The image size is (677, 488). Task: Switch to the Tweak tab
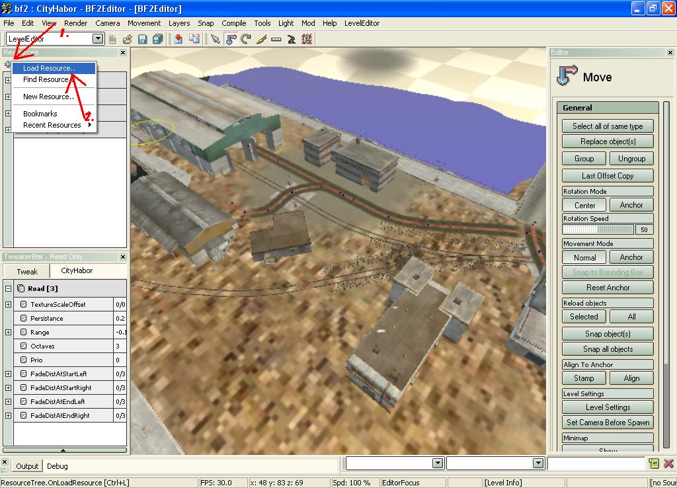pos(26,272)
